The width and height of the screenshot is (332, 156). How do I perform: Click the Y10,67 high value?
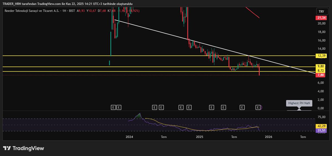[91, 11]
